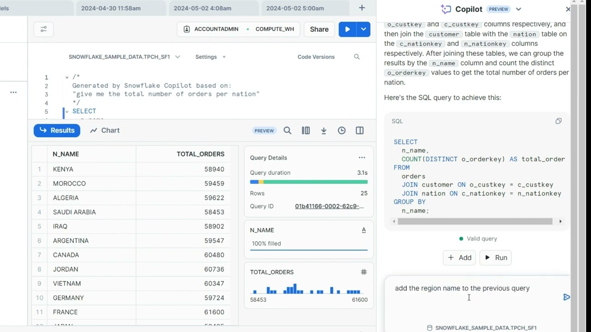Open the ACCOUNTADMIN role and warehouse selector
This screenshot has width=591, height=332.
[x=238, y=29]
